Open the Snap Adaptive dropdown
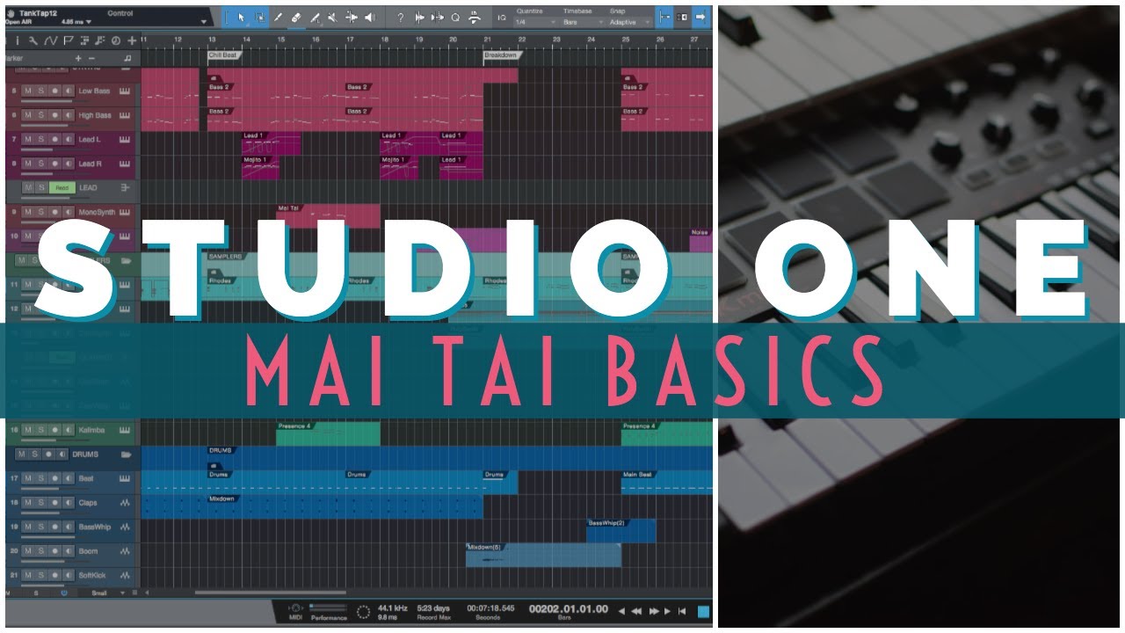Viewport: 1125px width, 633px height. tap(629, 22)
